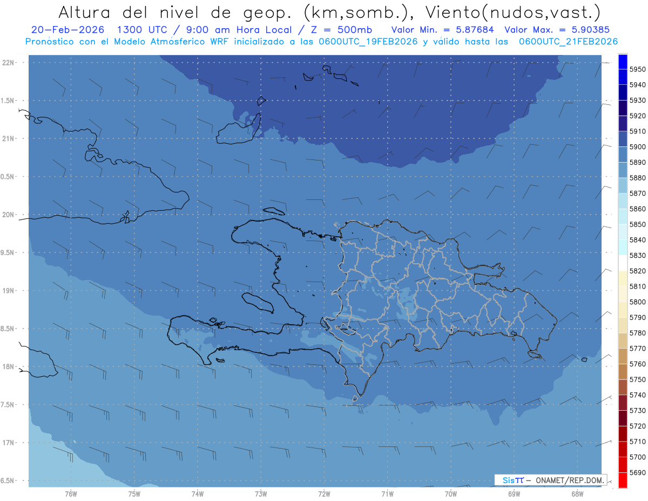Click the '75W' longitude axis label

click(134, 493)
